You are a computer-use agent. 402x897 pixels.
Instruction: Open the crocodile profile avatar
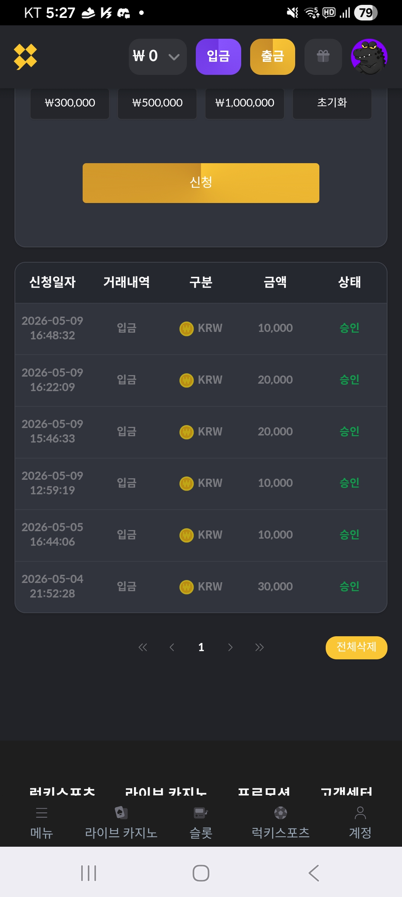click(369, 57)
